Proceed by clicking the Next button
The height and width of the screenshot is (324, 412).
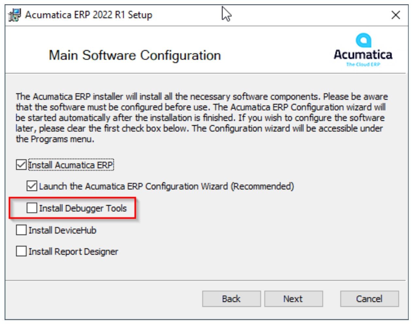[x=293, y=299]
